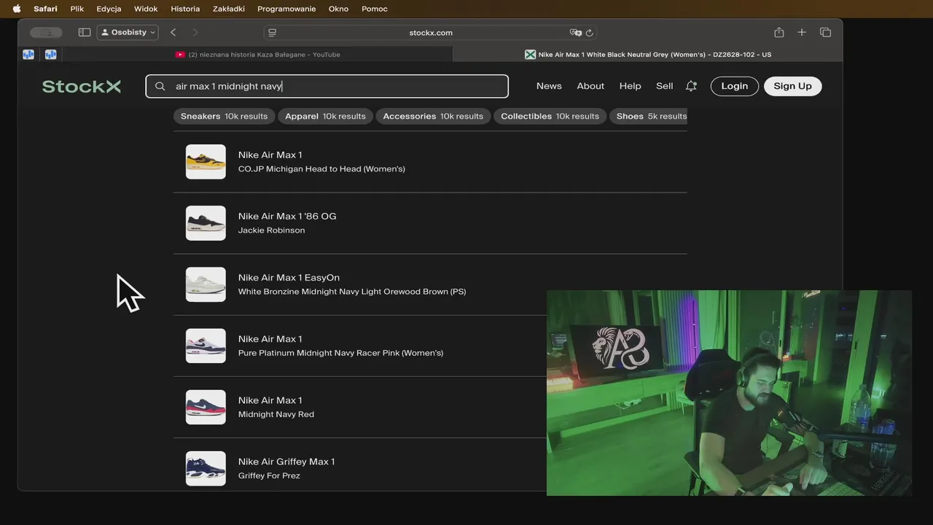Open the Widok menu
The width and height of the screenshot is (933, 525).
pyautogui.click(x=146, y=9)
